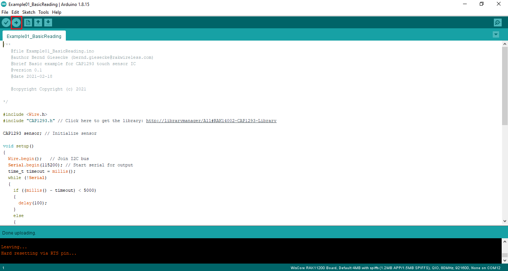508x271 pixels.
Task: Open the Sketch menu
Action: click(29, 12)
